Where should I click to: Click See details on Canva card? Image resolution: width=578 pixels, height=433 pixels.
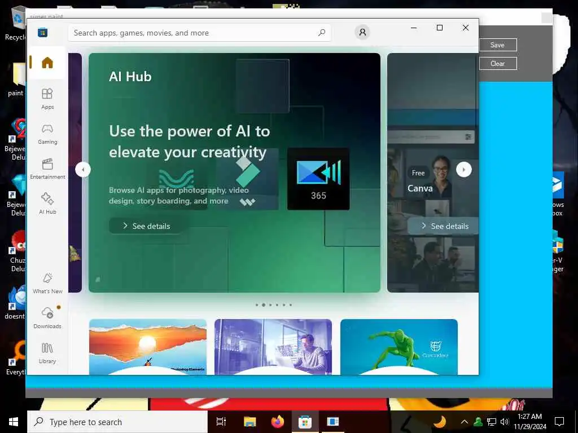click(444, 226)
